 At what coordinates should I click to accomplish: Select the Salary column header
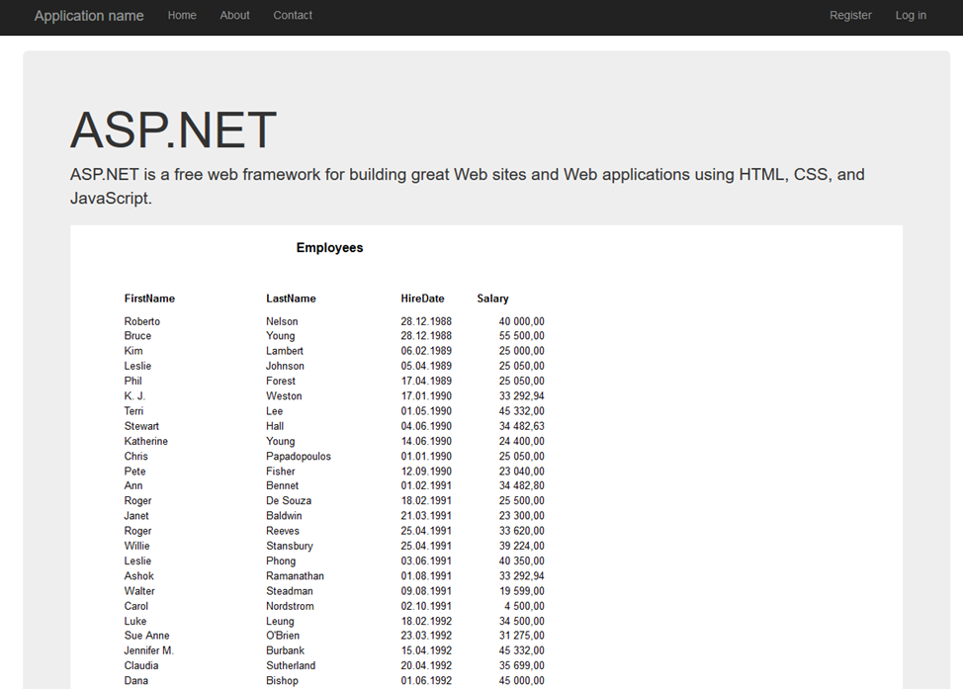(x=492, y=299)
